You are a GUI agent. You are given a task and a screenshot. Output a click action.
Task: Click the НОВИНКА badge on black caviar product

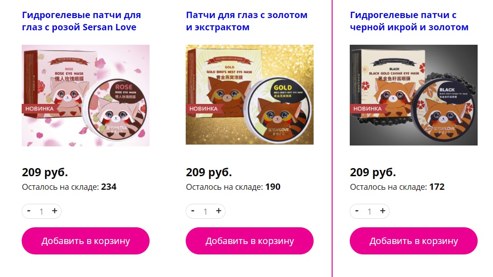(x=367, y=108)
